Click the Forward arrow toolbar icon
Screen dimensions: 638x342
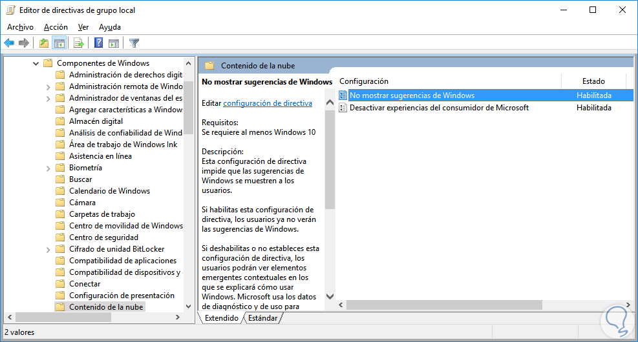(24, 43)
